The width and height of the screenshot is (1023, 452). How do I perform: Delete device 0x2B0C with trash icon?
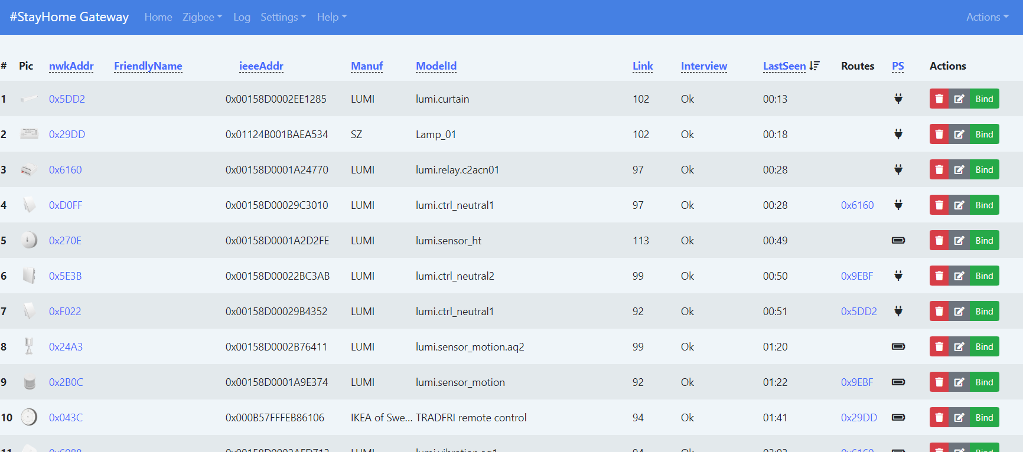point(939,382)
